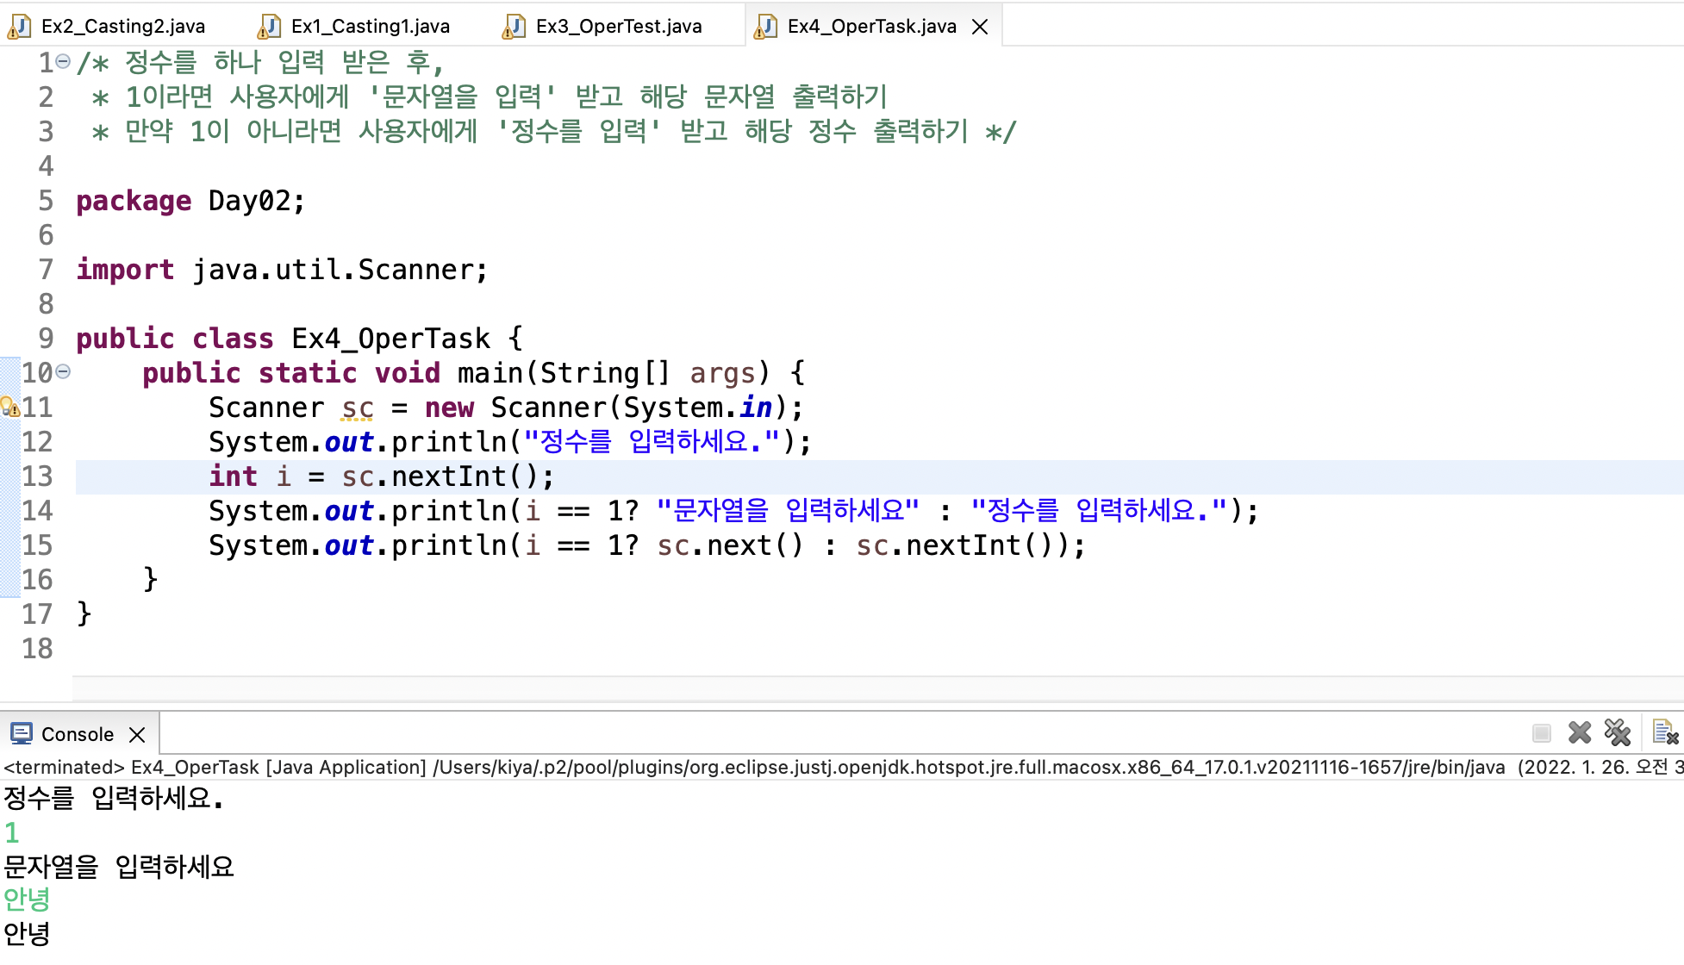Image resolution: width=1684 pixels, height=965 pixels.
Task: Collapse the comment block at line 1
Action: point(63,62)
